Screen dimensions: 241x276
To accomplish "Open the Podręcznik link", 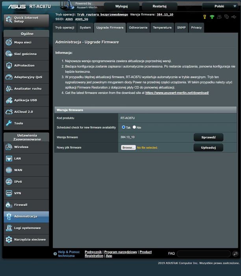I will [93, 252].
